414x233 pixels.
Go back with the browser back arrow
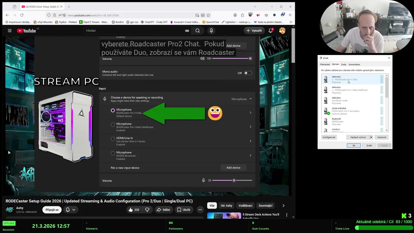pyautogui.click(x=7, y=15)
